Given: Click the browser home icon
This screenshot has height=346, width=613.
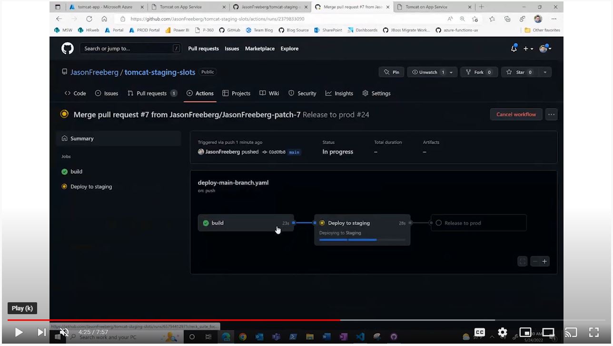Looking at the screenshot, I should tap(104, 19).
